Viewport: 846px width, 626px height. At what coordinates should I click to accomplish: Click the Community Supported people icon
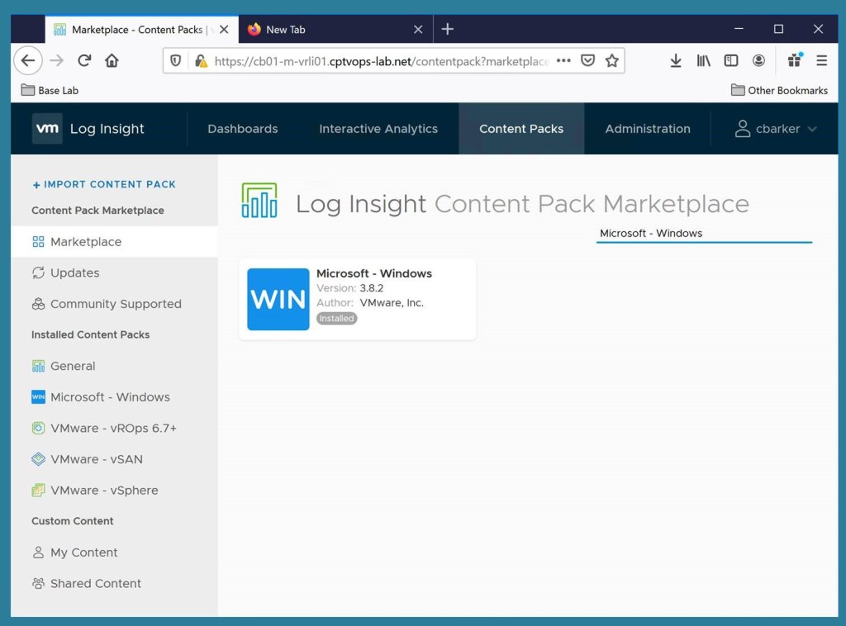(38, 304)
